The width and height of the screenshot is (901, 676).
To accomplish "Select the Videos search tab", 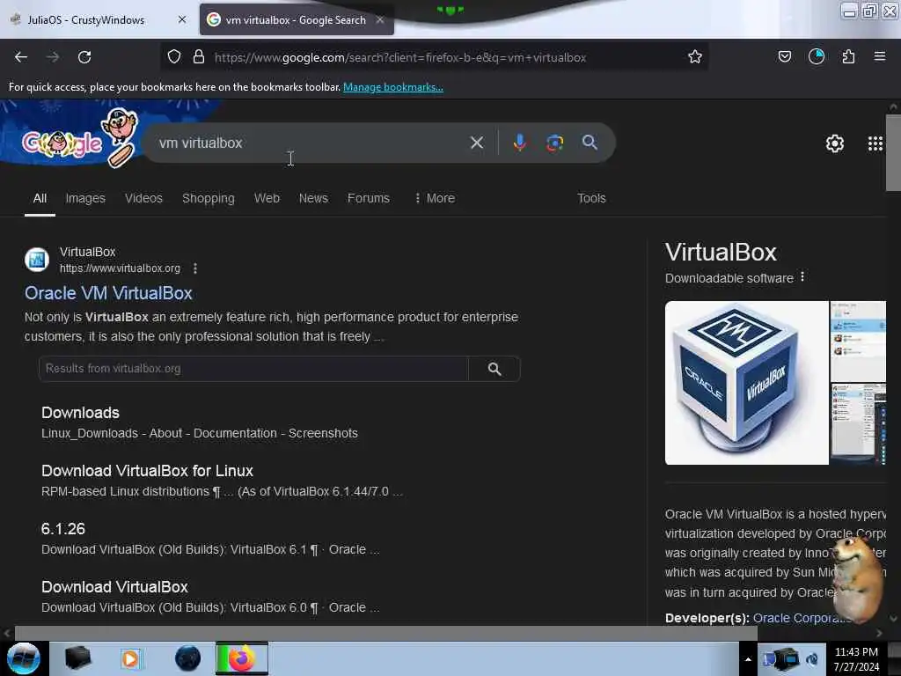I will click(x=143, y=198).
